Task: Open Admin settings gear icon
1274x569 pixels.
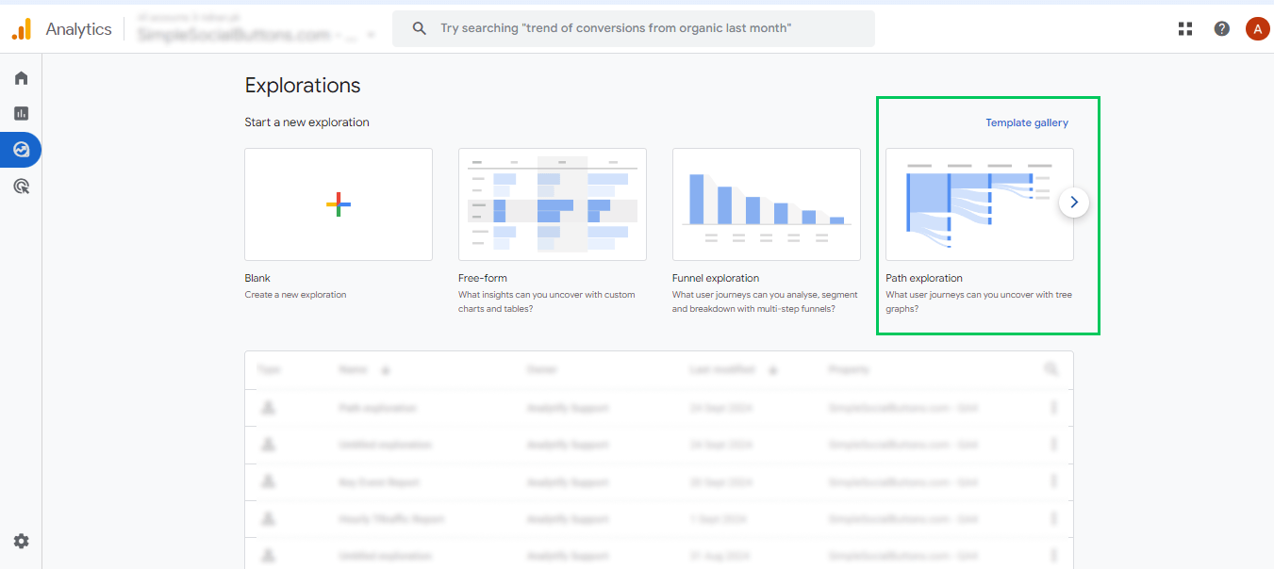Action: click(21, 541)
